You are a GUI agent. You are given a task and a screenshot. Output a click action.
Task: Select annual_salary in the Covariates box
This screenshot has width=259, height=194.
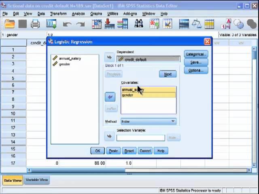(149, 90)
